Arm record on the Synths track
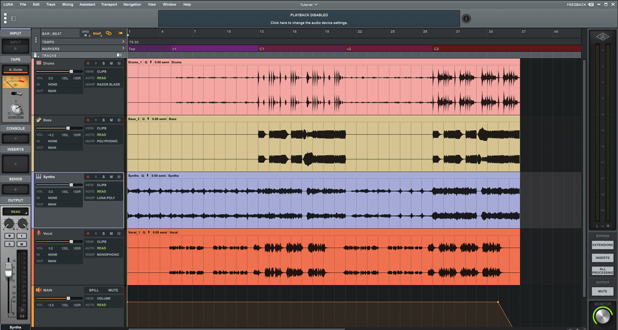Image resolution: width=618 pixels, height=330 pixels. tap(88, 177)
